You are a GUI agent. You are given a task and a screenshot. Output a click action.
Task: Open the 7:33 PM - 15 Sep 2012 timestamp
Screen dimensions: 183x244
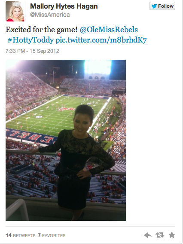(x=32, y=51)
